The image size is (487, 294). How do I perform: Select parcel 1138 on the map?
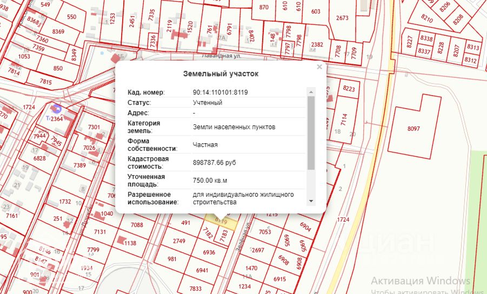130,243
